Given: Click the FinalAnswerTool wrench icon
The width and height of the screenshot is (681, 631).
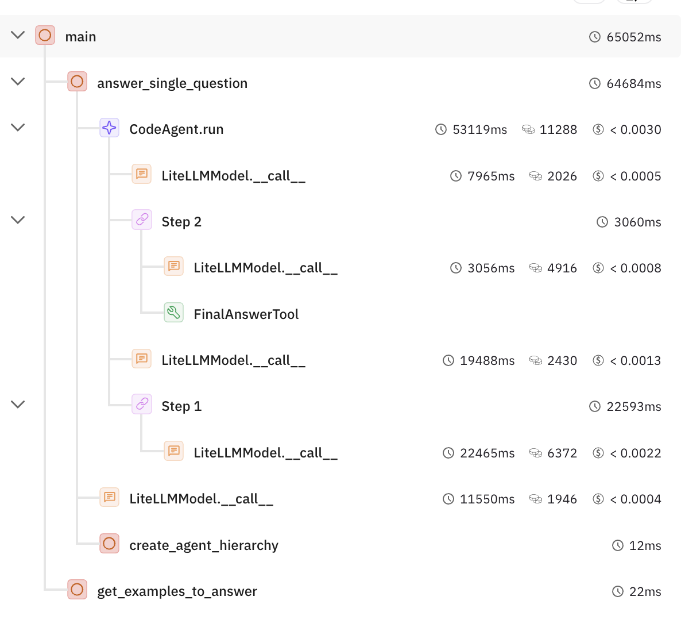Looking at the screenshot, I should pyautogui.click(x=173, y=313).
